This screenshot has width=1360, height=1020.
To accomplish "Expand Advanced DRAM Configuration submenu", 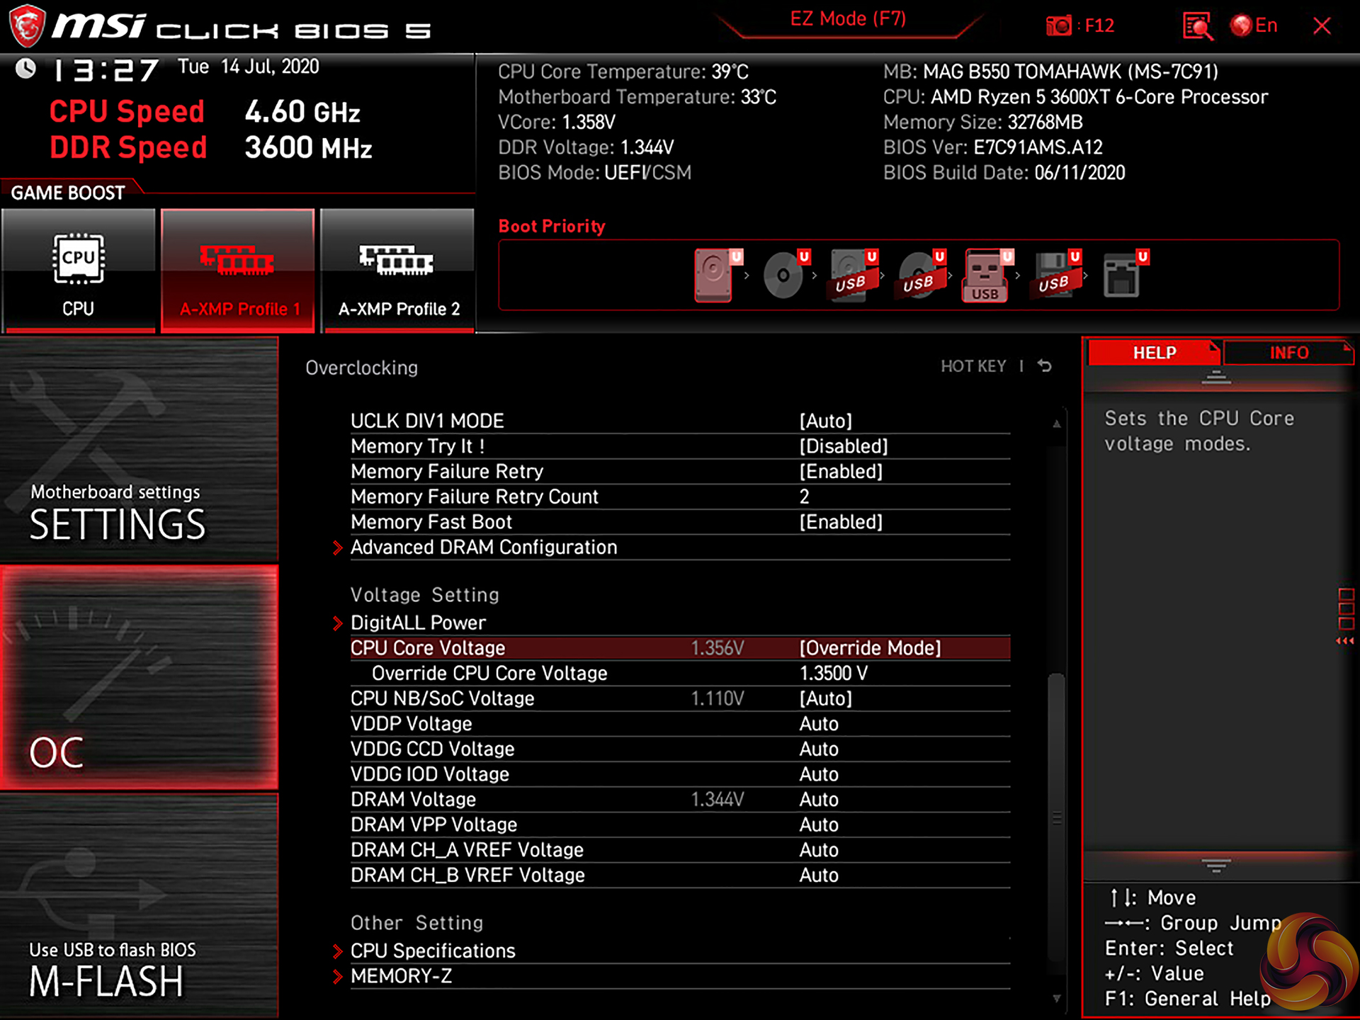I will [484, 548].
